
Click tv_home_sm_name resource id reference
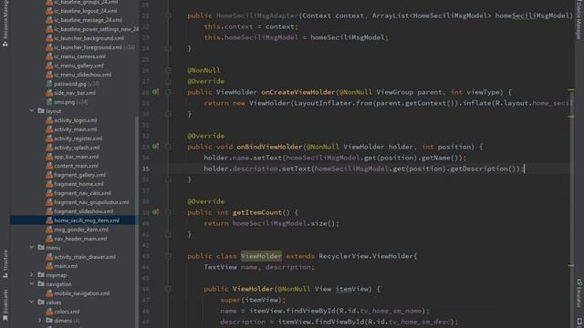click(391, 311)
